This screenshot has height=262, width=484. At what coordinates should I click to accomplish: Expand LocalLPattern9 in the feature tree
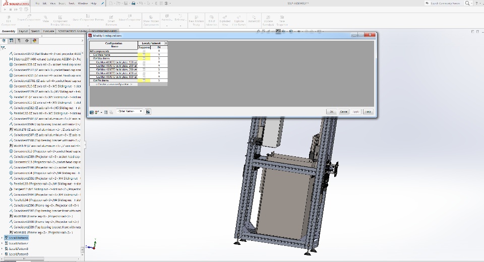click(x=2, y=254)
